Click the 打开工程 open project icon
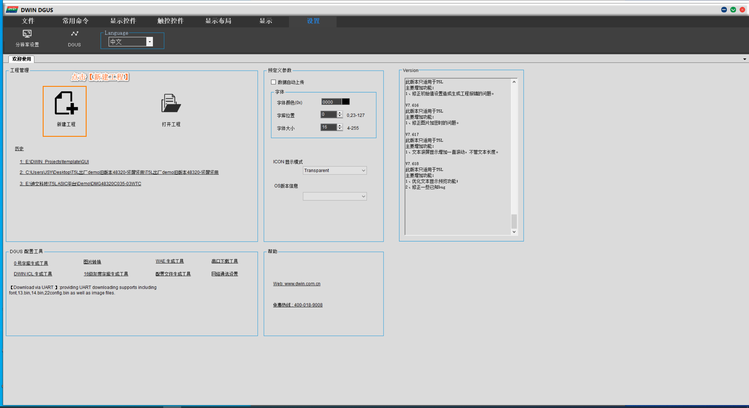Image resolution: width=749 pixels, height=408 pixels. 171,103
